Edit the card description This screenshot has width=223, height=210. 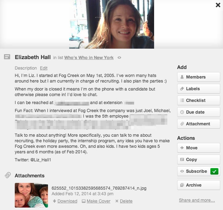coord(44,68)
